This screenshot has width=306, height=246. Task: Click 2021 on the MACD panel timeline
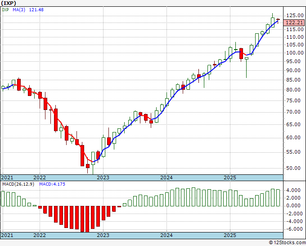point(7,235)
